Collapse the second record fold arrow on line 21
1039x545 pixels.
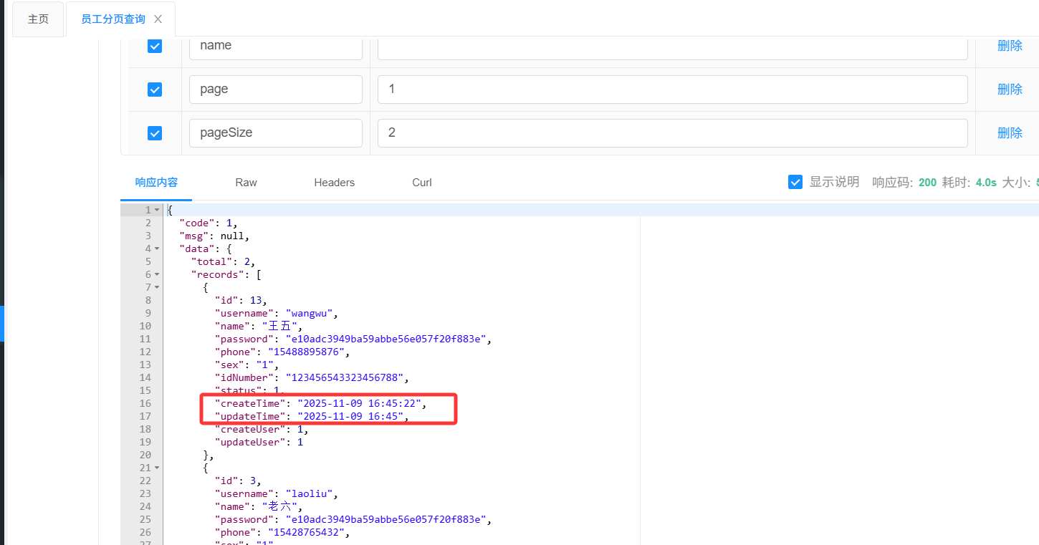[x=157, y=468]
